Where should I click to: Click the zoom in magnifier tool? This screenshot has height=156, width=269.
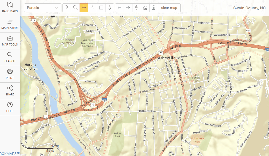(x=67, y=8)
